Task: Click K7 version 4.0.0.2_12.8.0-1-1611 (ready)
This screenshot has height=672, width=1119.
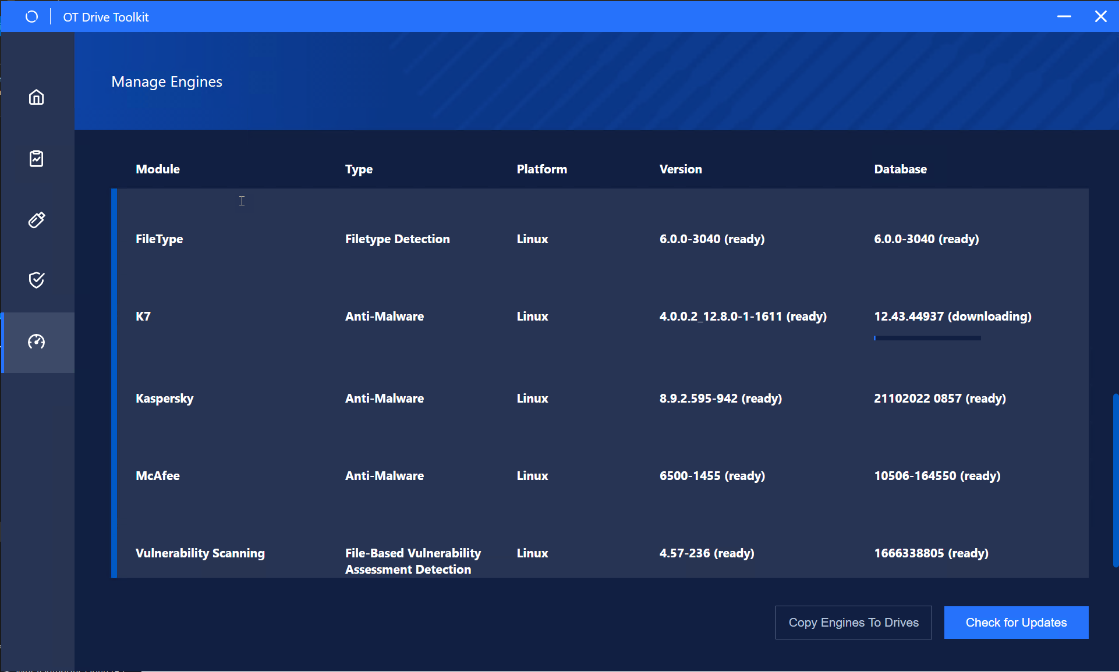Action: click(743, 317)
